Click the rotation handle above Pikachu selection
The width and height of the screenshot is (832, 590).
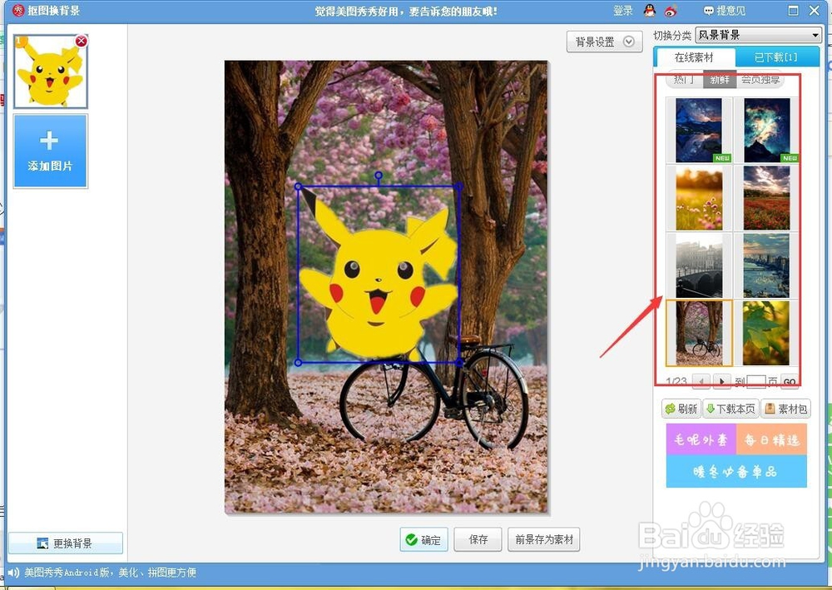click(x=379, y=175)
